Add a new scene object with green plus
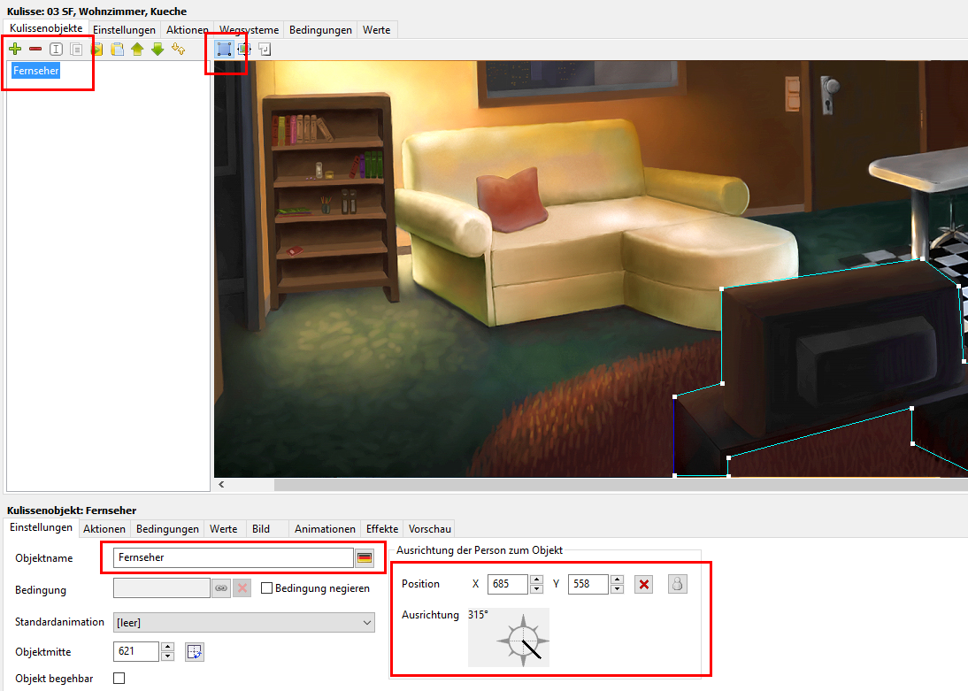 15,49
